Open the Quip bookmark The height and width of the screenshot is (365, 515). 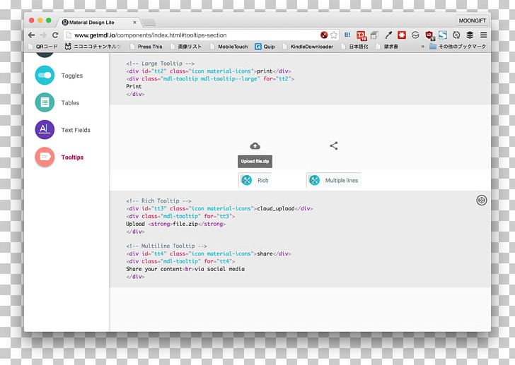pos(266,47)
